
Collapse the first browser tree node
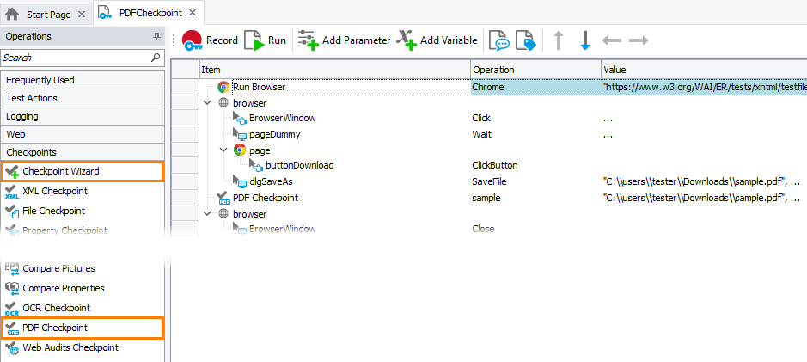click(x=207, y=102)
